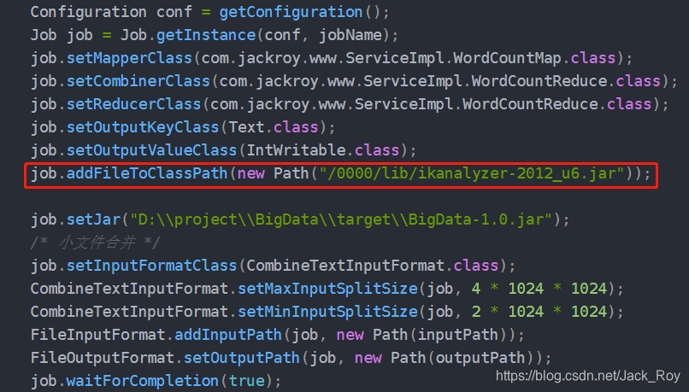Click IntWritable.class argument

click(x=322, y=150)
